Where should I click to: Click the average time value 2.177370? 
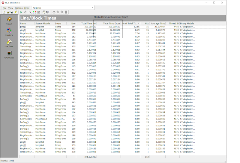[160, 30]
